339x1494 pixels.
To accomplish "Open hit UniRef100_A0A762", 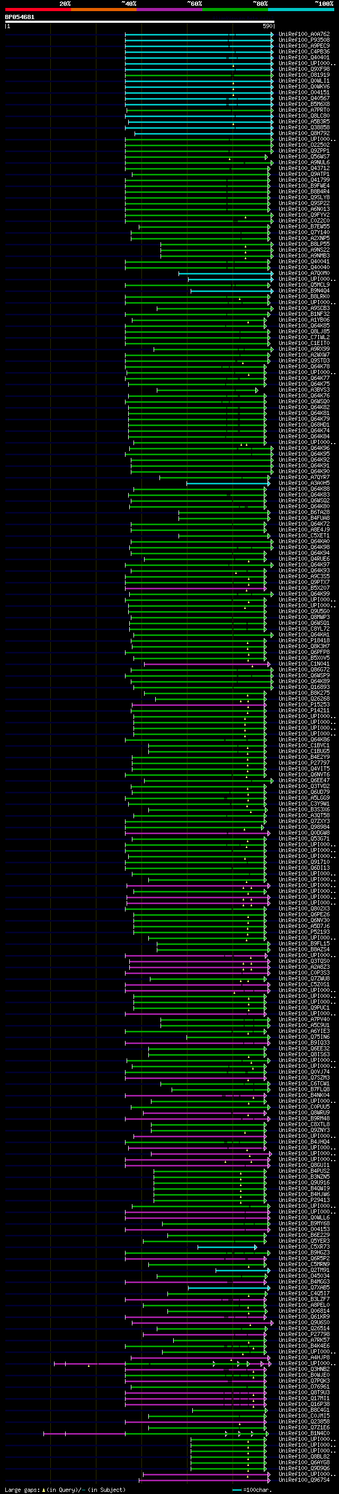I will [304, 34].
